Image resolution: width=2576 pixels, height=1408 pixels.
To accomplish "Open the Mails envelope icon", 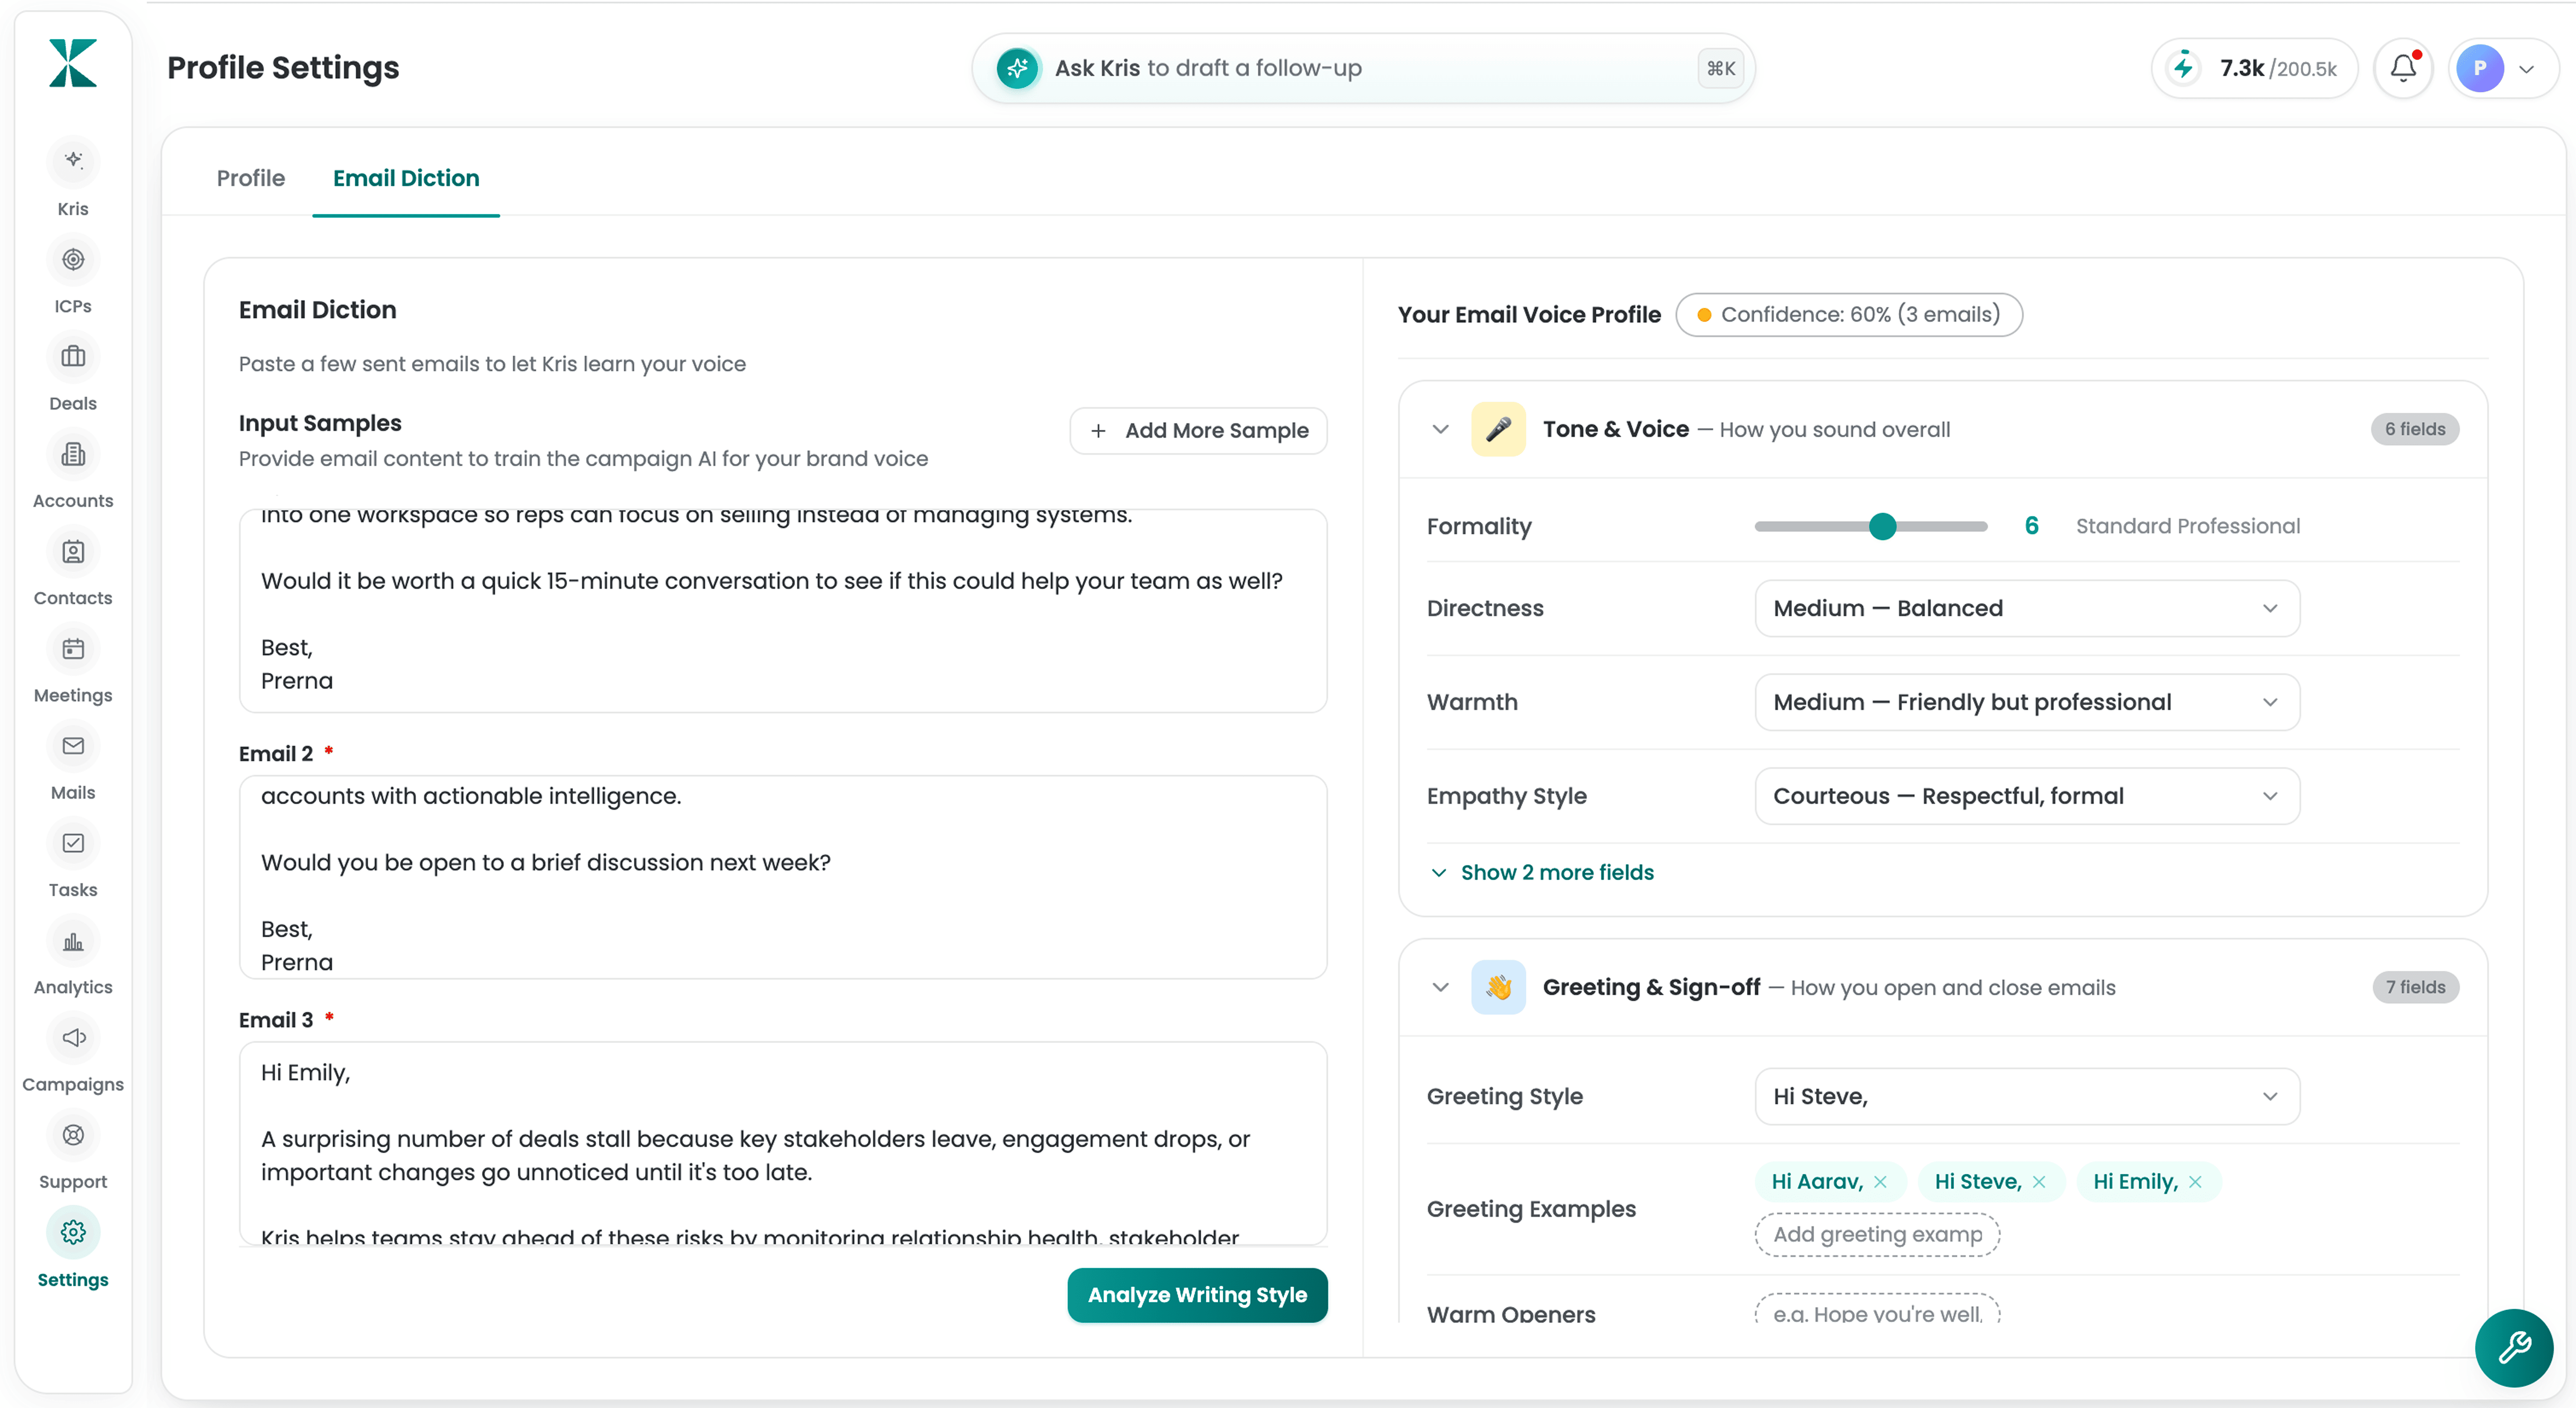I will click(x=73, y=746).
